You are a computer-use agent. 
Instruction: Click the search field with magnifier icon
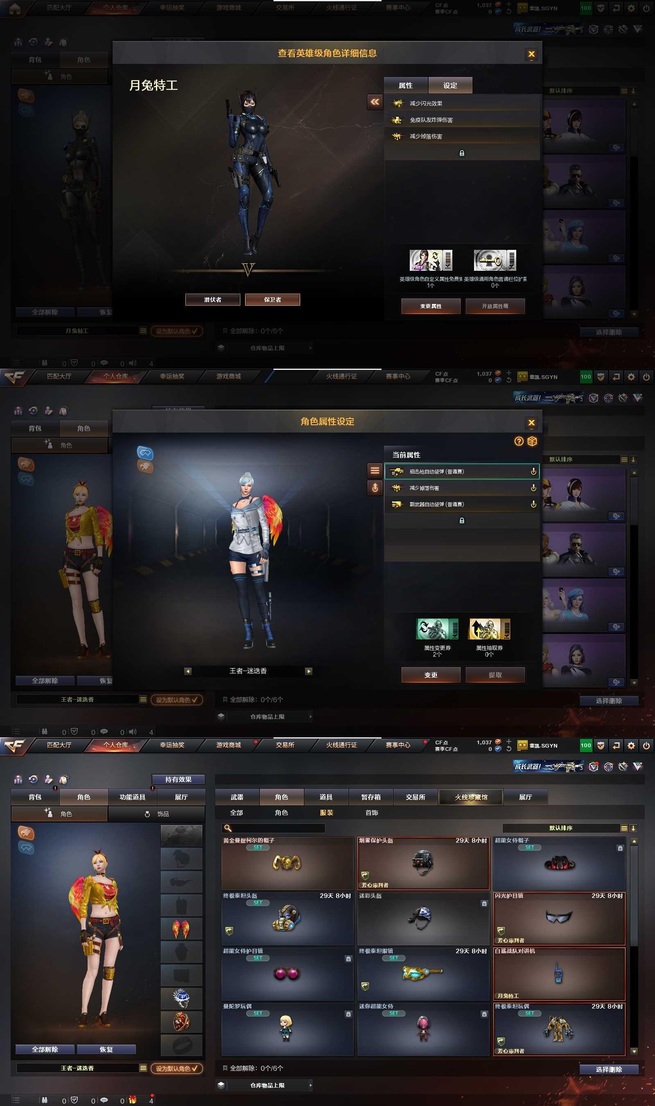pos(273,828)
